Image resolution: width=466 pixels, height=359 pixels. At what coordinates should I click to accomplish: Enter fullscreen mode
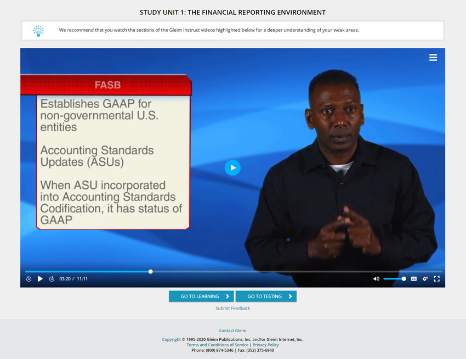point(436,279)
